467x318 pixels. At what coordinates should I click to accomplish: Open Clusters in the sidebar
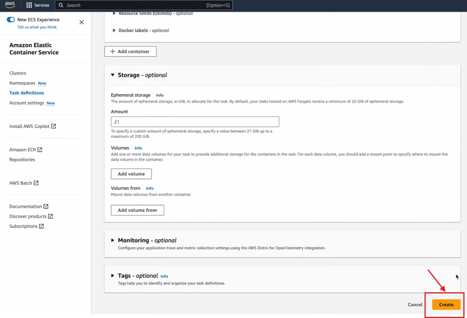click(18, 73)
